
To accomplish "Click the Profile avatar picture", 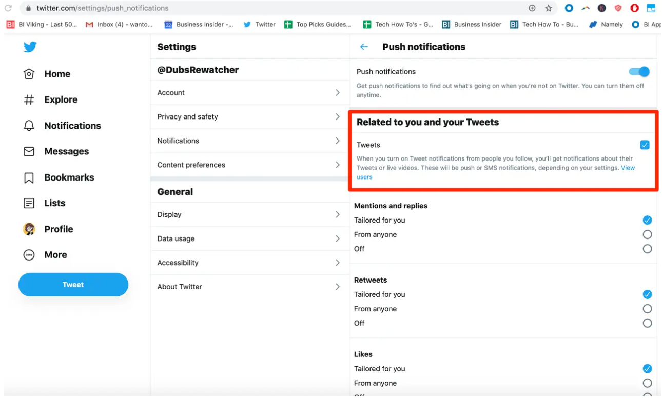I will [29, 229].
